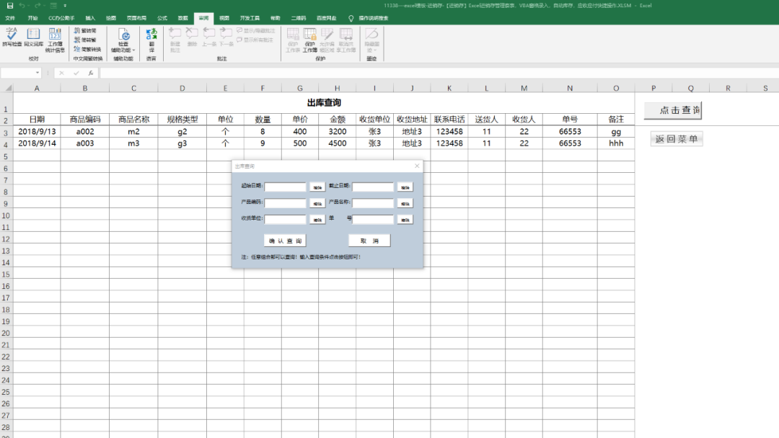Click the 简转繁 conversion option

click(85, 40)
